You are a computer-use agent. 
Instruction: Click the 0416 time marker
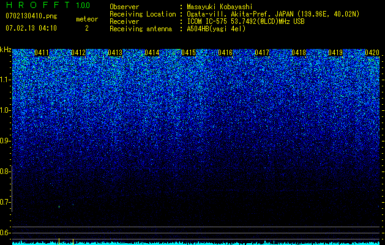click(225, 53)
